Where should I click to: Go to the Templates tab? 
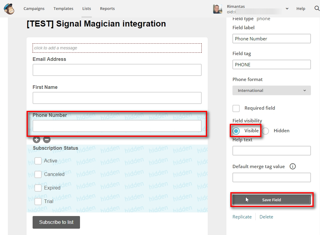[63, 9]
